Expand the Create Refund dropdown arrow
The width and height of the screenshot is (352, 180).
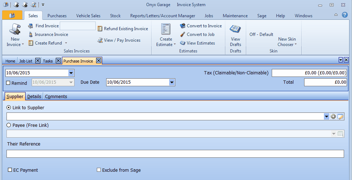pos(66,43)
